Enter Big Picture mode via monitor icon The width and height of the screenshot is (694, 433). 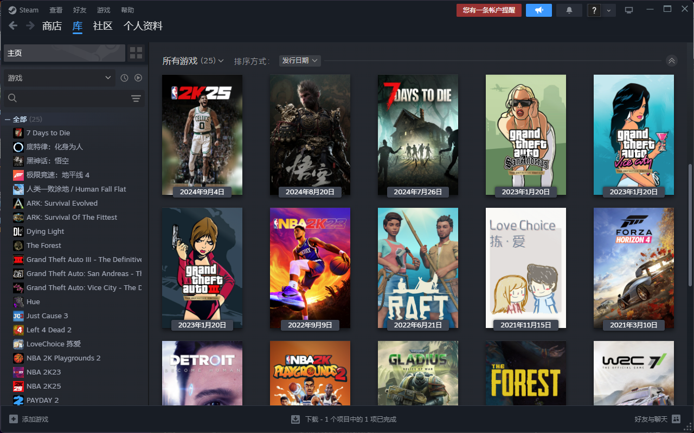click(x=629, y=10)
